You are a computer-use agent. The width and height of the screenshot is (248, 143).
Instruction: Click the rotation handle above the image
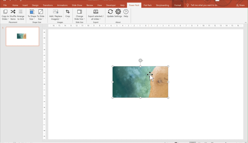(x=141, y=60)
